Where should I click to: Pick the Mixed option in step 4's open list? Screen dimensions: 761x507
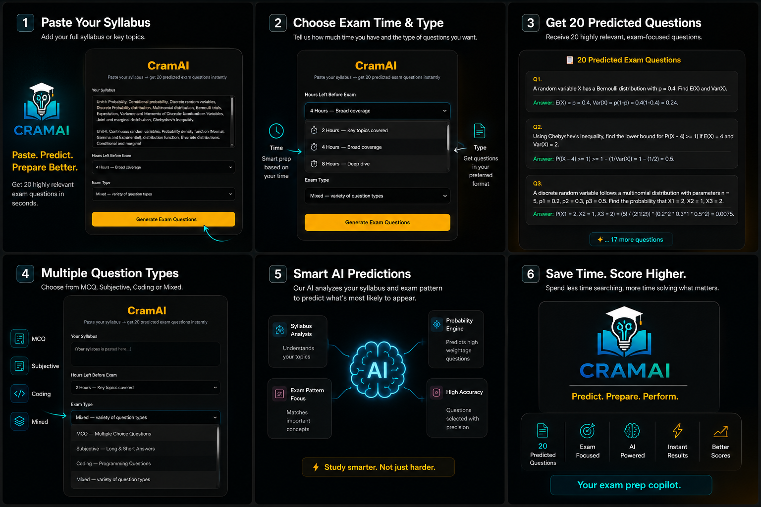[144, 479]
